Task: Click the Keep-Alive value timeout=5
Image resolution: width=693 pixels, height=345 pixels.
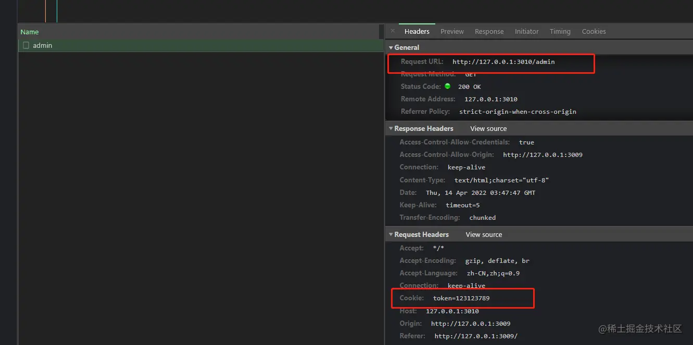Action: coord(463,205)
